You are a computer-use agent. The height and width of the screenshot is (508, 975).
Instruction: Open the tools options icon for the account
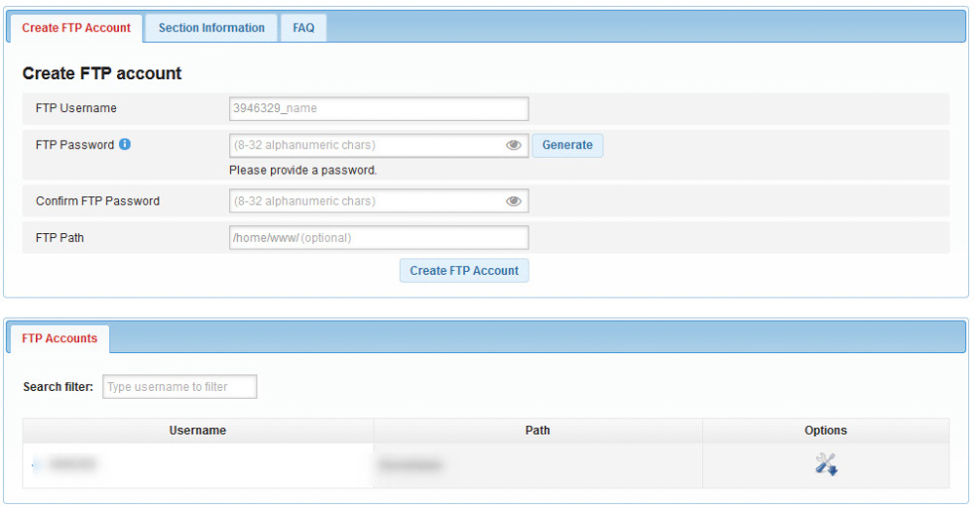click(827, 464)
